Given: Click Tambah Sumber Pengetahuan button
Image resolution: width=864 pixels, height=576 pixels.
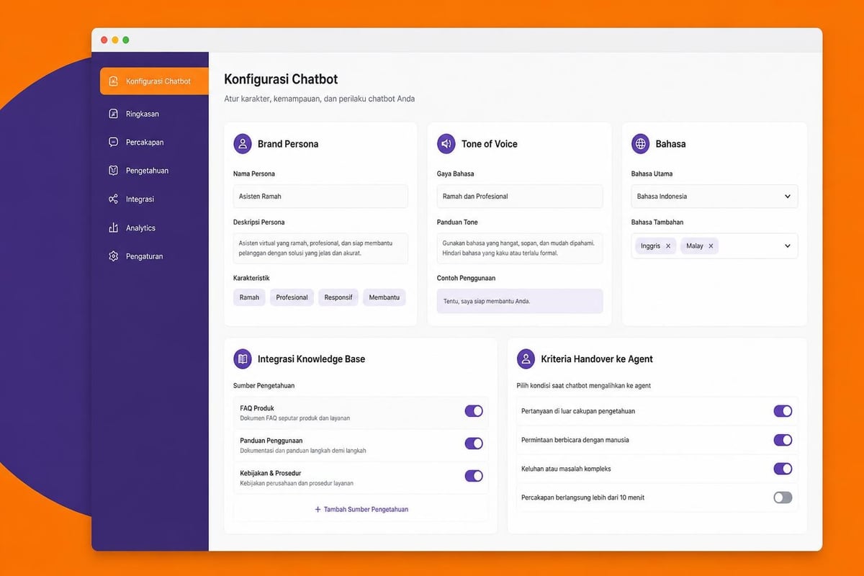Looking at the screenshot, I should click(x=361, y=509).
